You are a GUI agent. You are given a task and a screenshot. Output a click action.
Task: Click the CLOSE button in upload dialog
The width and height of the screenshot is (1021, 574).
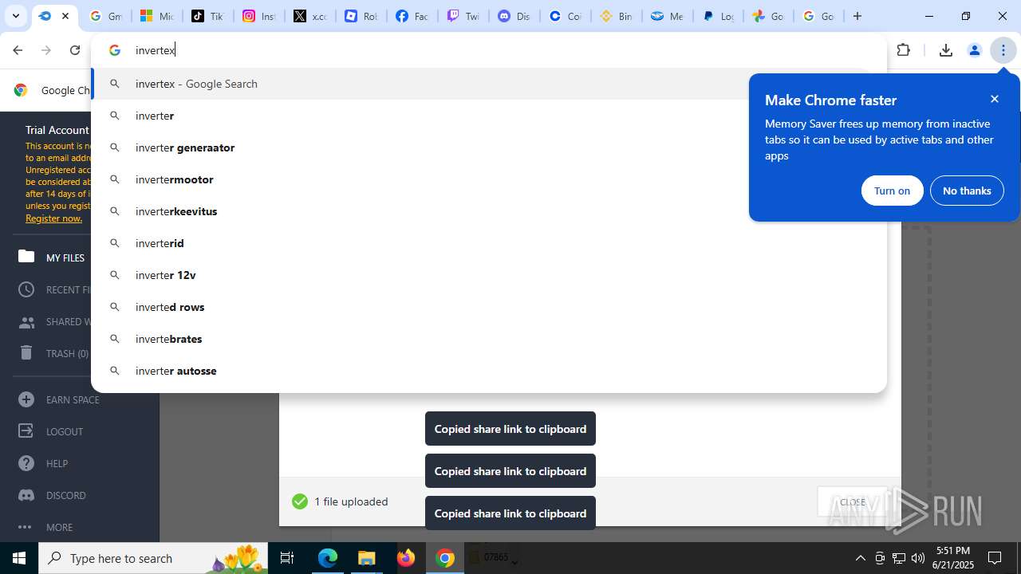(853, 502)
